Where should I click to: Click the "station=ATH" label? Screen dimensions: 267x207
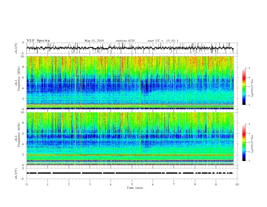click(125, 41)
